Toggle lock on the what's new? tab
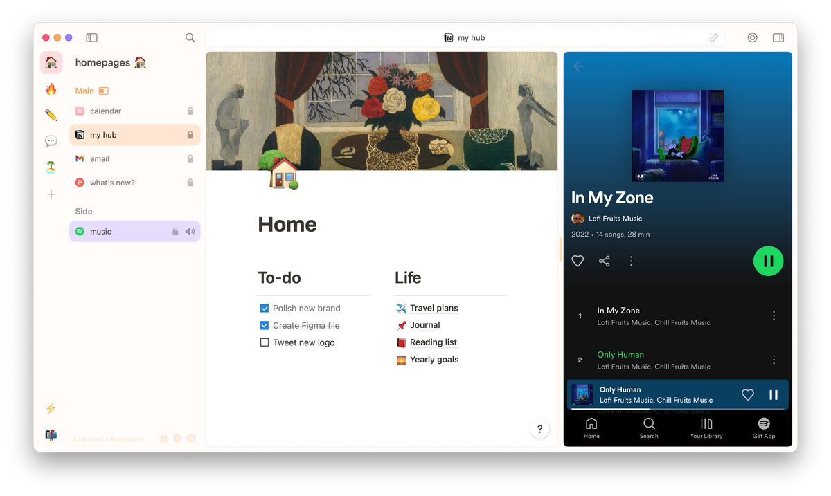 190,183
